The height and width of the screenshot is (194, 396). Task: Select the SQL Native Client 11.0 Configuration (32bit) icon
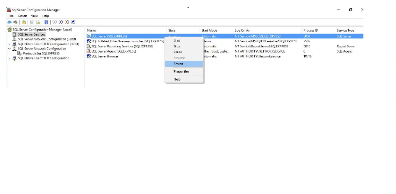click(x=15, y=44)
